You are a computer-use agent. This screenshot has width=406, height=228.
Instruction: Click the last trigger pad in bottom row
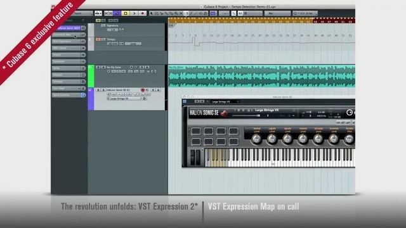point(233,141)
